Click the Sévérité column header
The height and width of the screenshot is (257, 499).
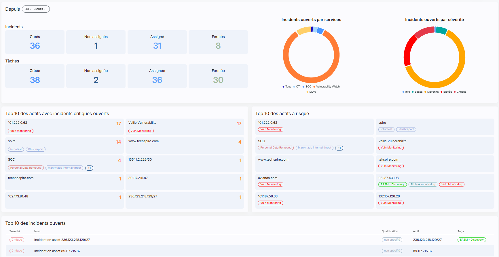pyautogui.click(x=15, y=231)
